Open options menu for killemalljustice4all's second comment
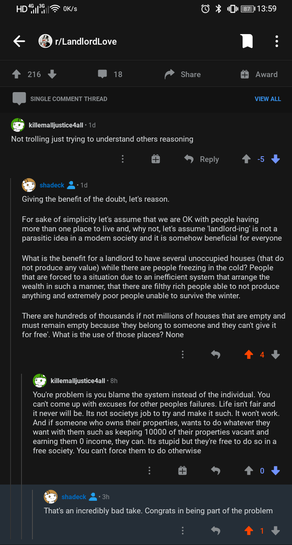 (149, 470)
